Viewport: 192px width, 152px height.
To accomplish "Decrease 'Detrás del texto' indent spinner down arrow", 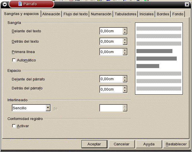I will click(x=125, y=43).
